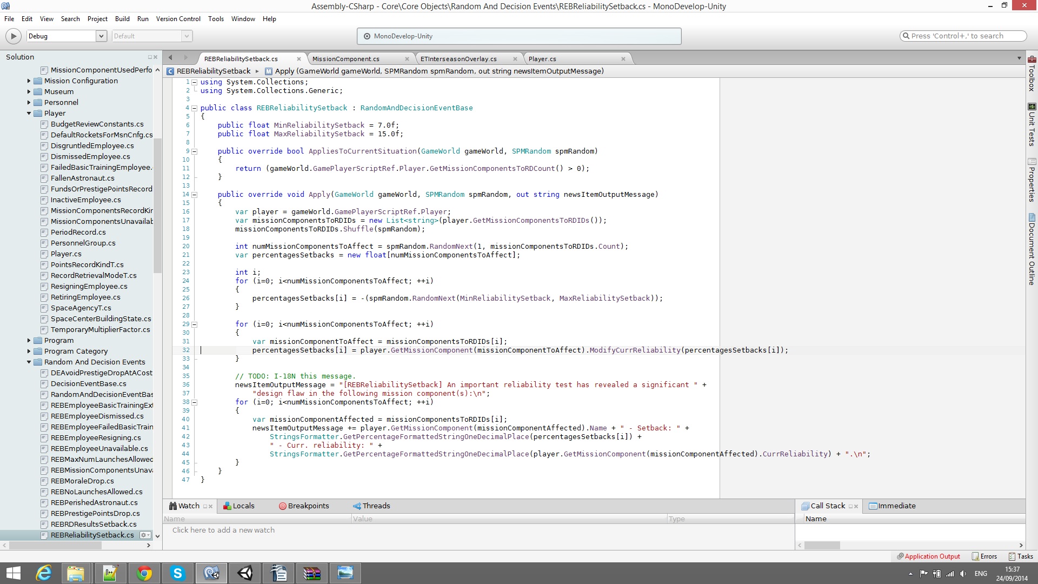The image size is (1038, 584).
Task: Open the Toolbox side panel
Action: [1032, 74]
